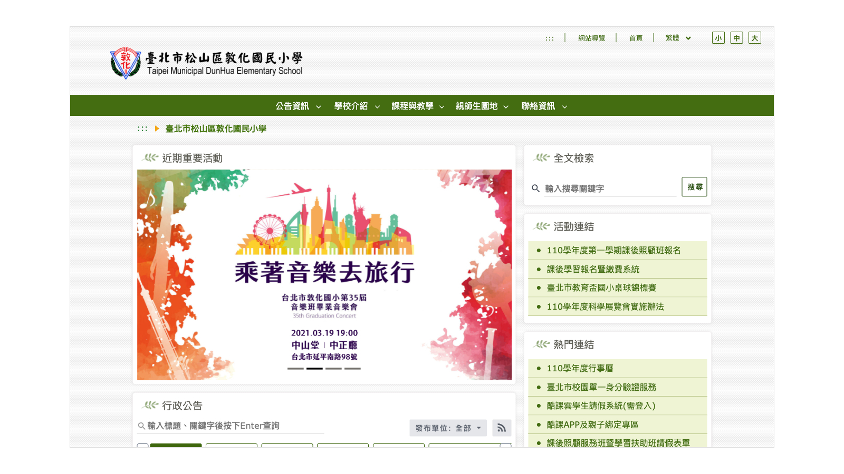Click the breadcrumb ::: anchor icon
Image resolution: width=844 pixels, height=474 pixels.
[x=142, y=129]
